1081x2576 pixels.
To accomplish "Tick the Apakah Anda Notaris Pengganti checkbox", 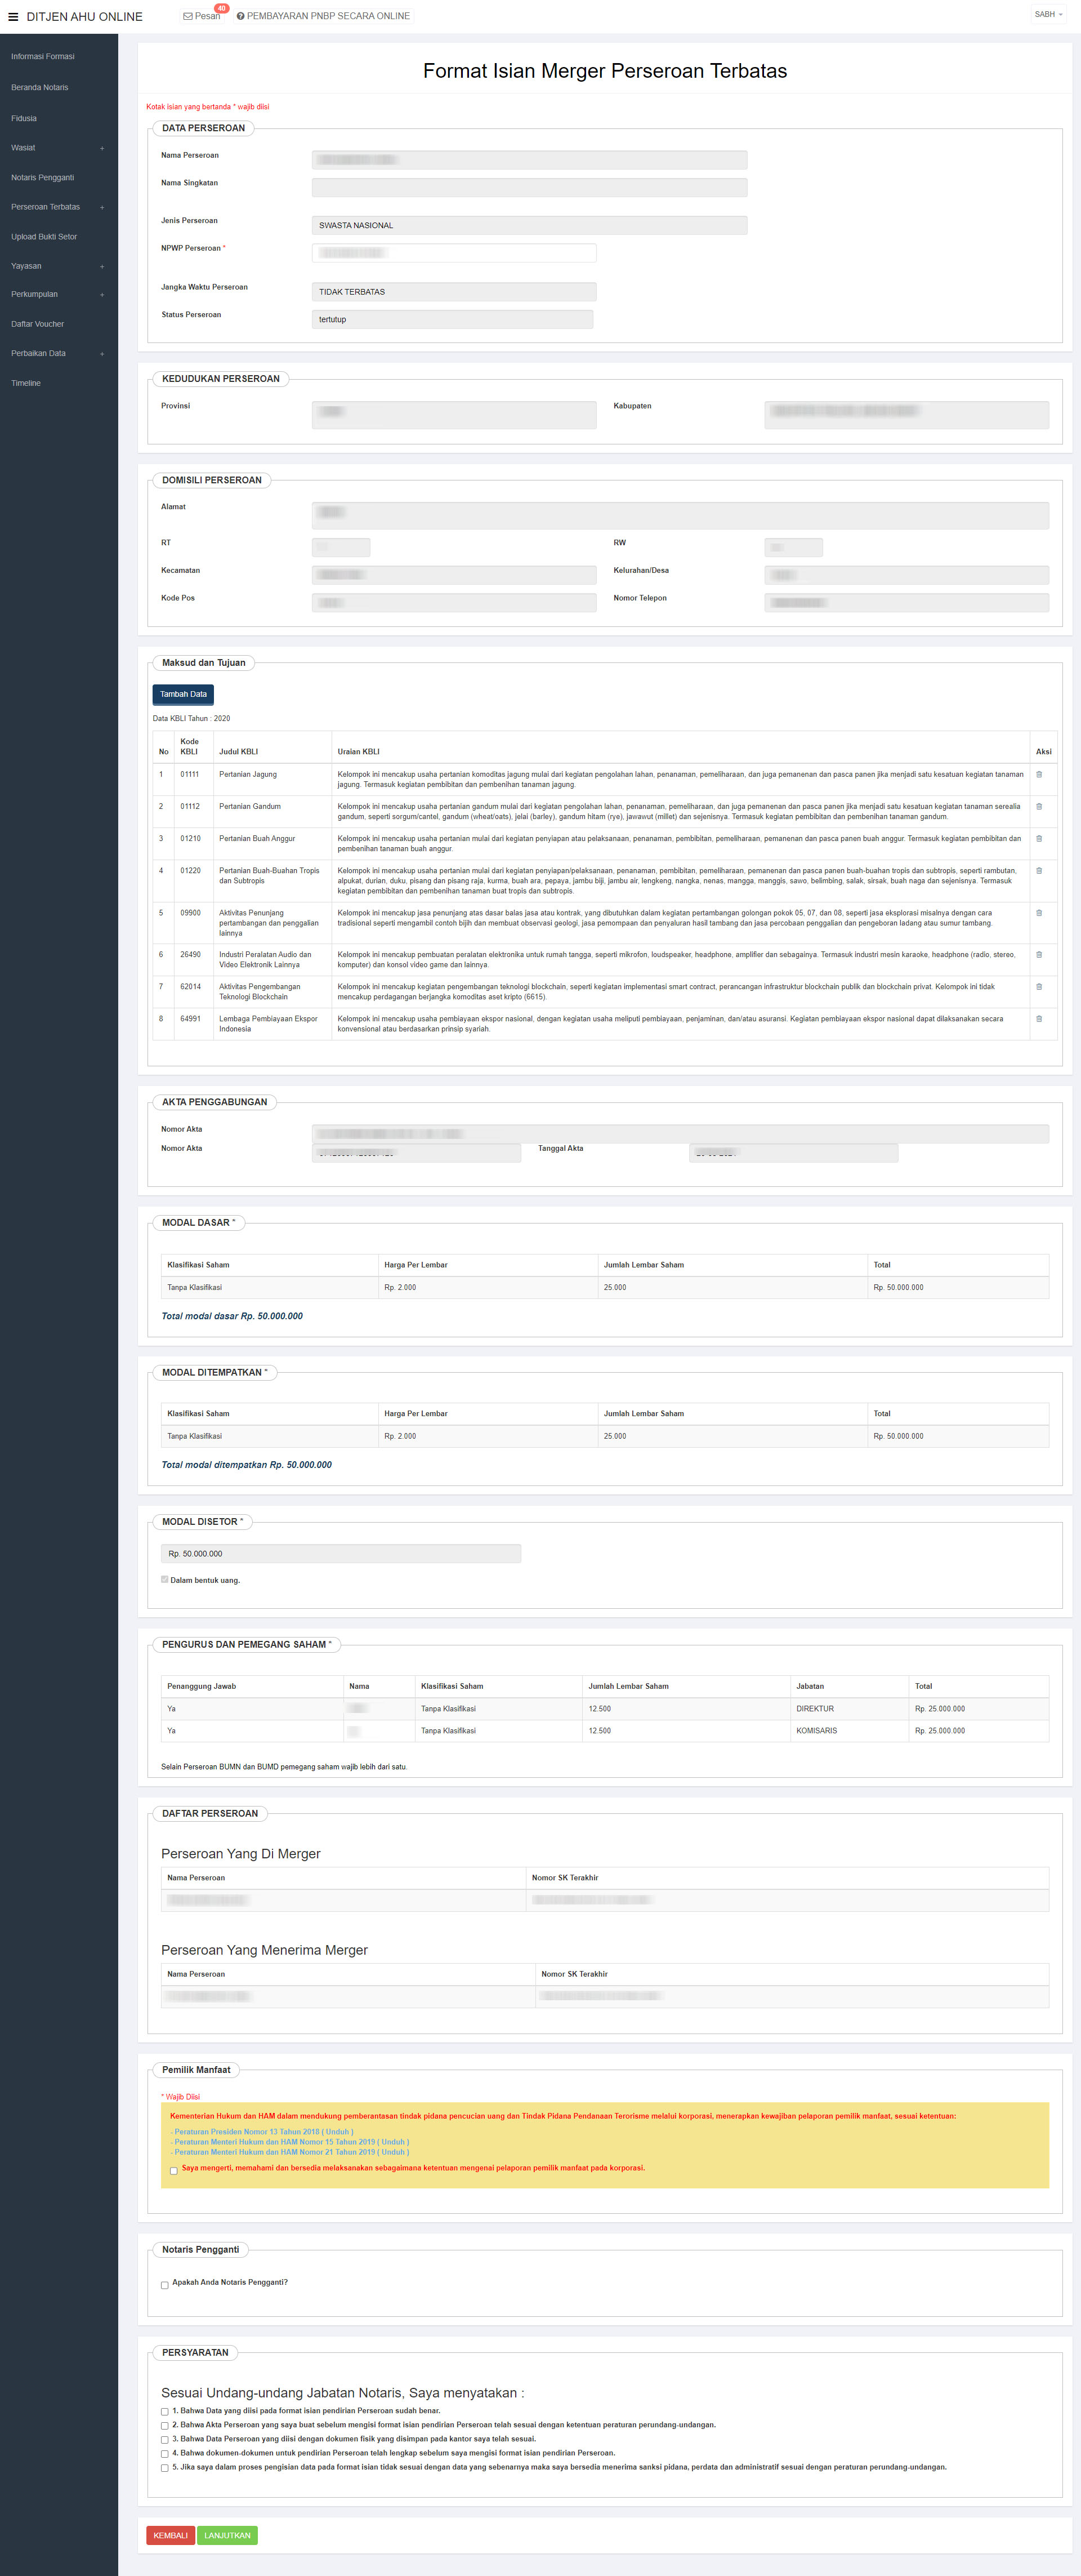I will [165, 2284].
